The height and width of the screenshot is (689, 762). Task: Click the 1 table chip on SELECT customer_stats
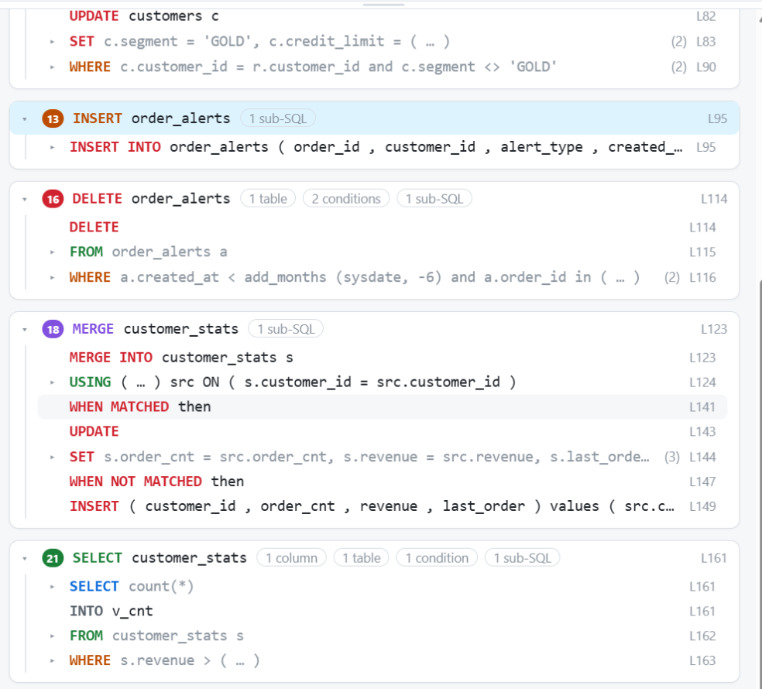[362, 558]
